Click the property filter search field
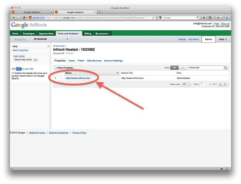The image size is (241, 184). point(206,68)
